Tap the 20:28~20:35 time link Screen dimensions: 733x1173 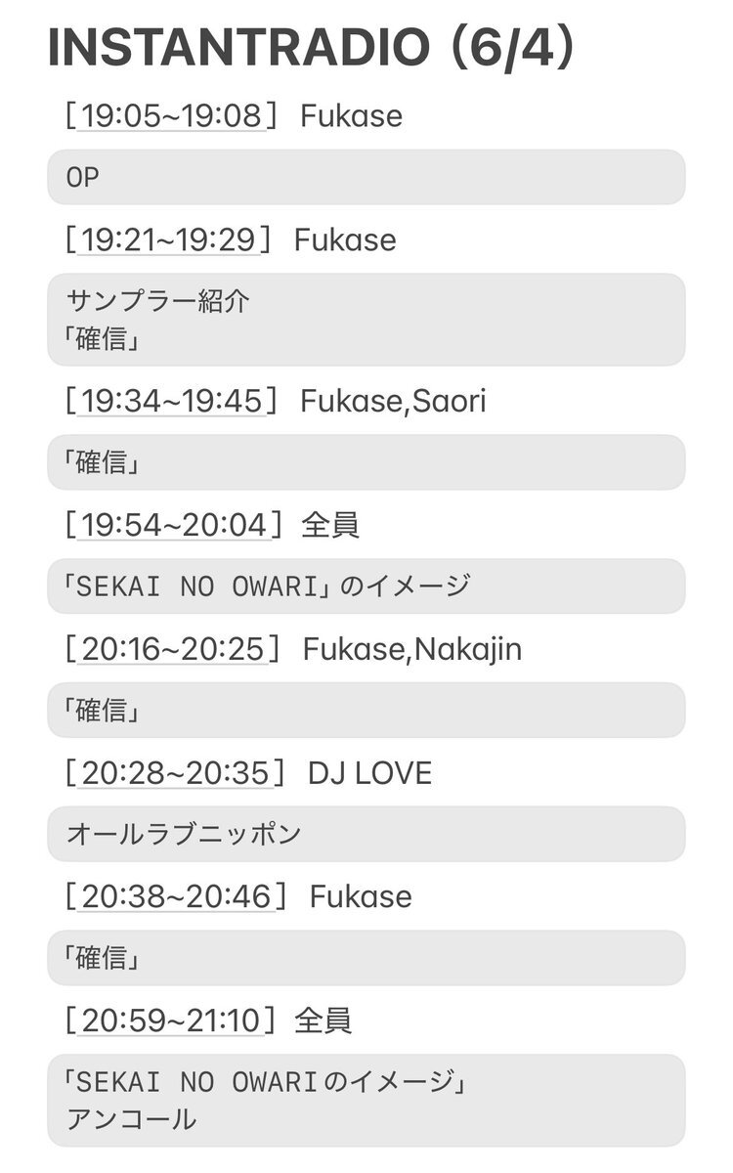(x=176, y=773)
